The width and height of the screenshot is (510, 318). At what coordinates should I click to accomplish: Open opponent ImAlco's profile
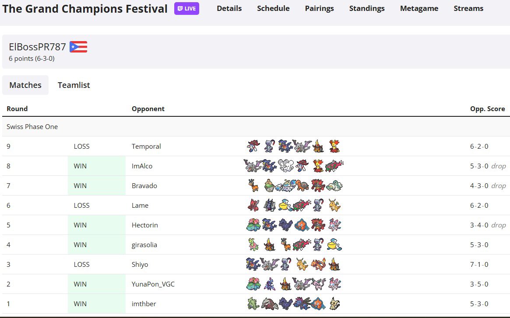pos(142,166)
